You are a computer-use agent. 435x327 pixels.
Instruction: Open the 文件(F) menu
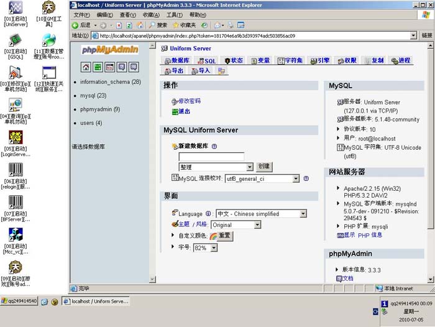coord(82,15)
